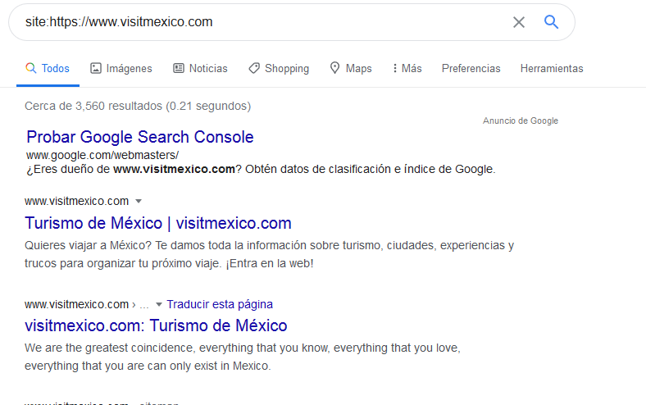646x405 pixels.
Task: Open Preferencias settings
Action: point(471,68)
